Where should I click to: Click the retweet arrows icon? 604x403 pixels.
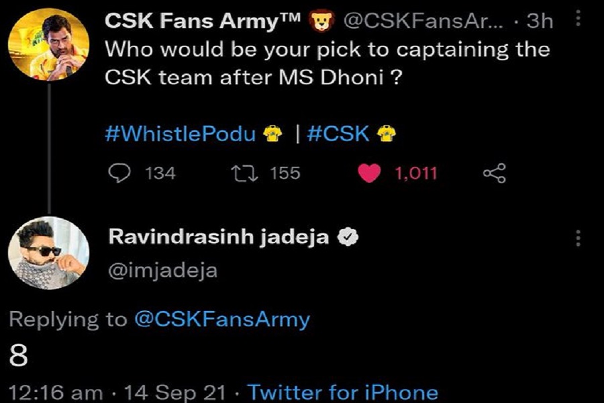pyautogui.click(x=244, y=173)
